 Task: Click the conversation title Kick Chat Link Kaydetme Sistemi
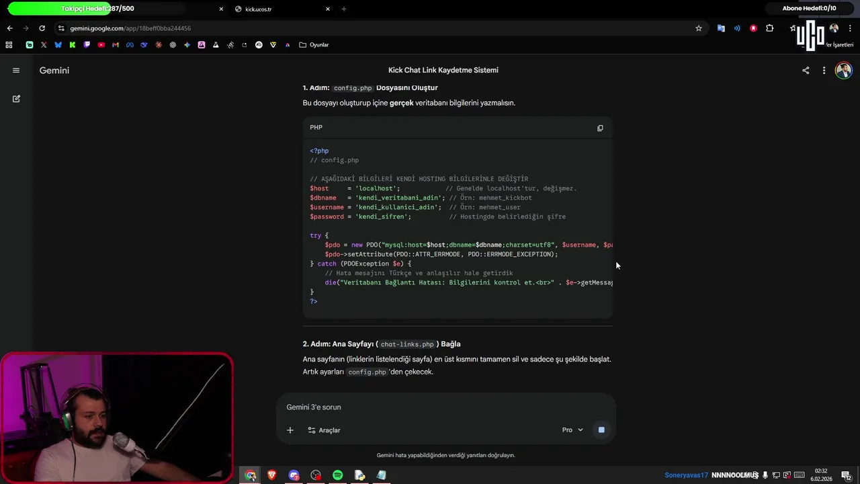pos(443,70)
